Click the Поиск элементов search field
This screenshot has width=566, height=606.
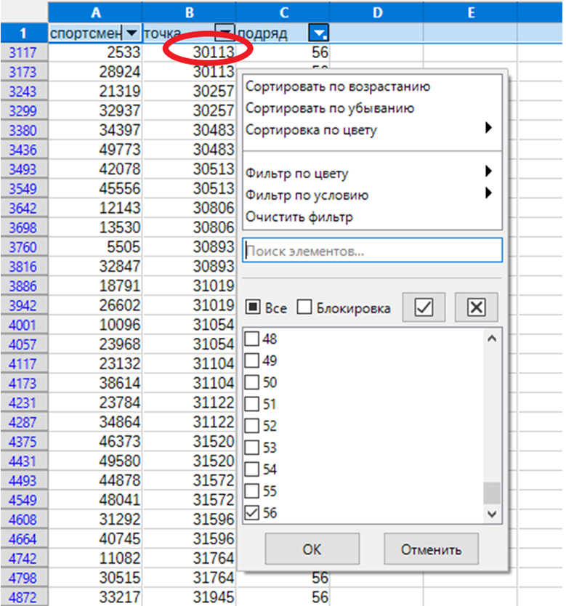pos(372,251)
